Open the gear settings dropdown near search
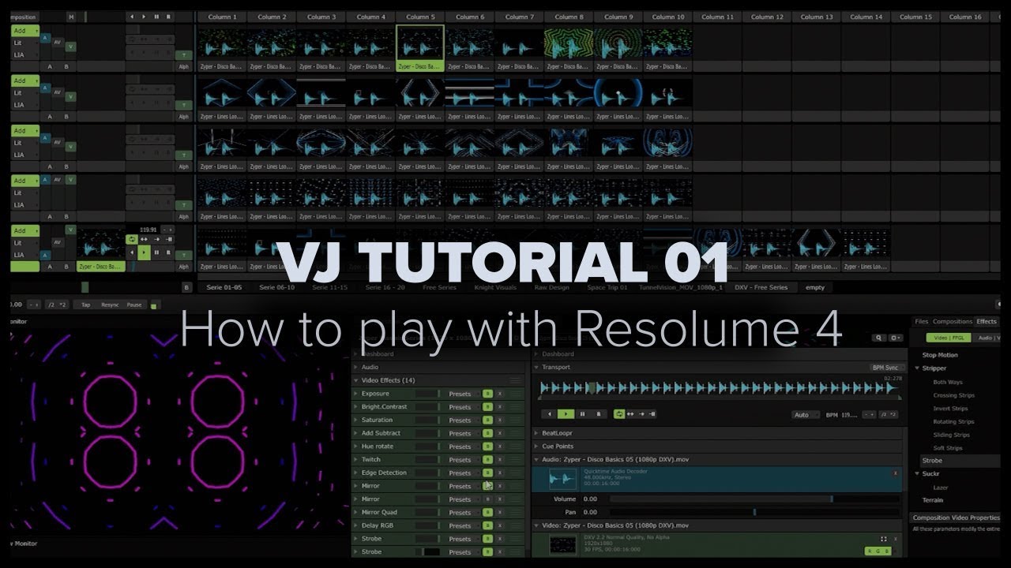Image resolution: width=1011 pixels, height=568 pixels. pos(896,338)
